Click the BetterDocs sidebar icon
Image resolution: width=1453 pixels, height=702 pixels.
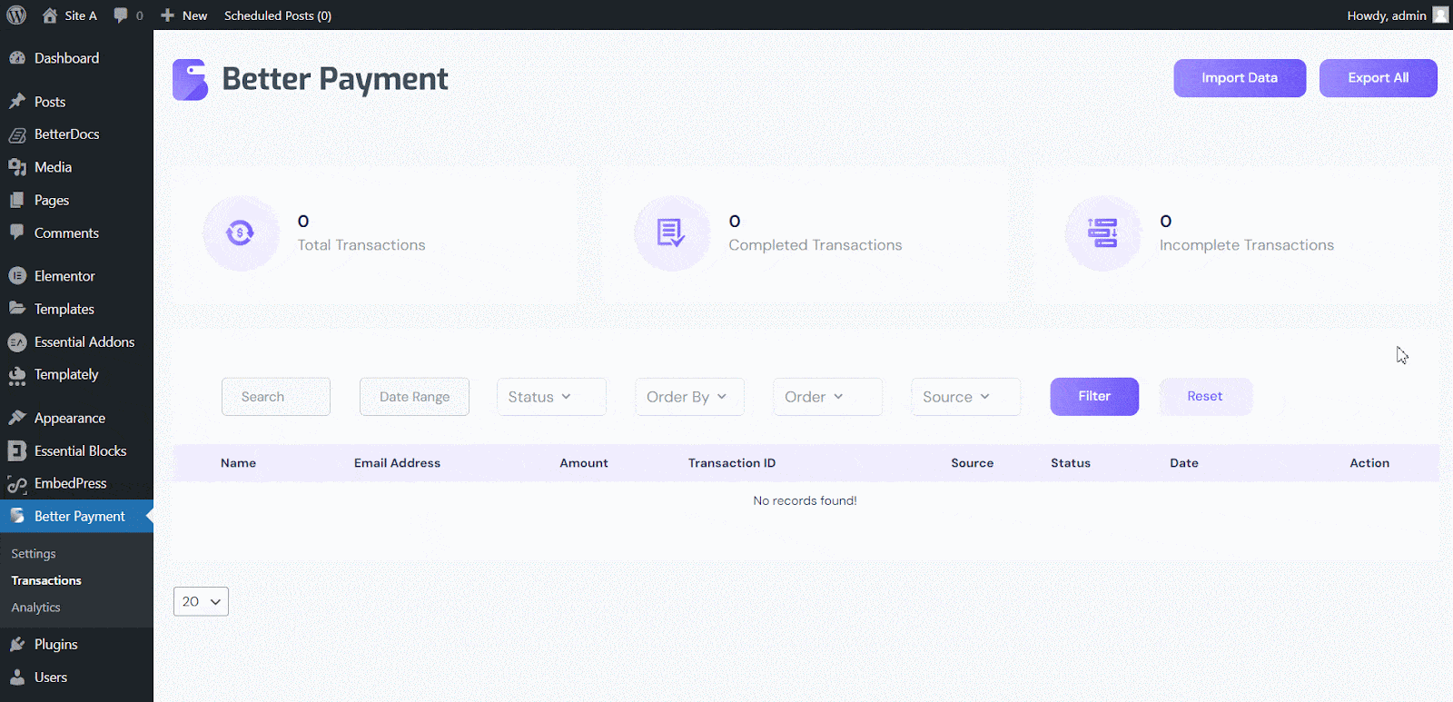[x=17, y=134]
